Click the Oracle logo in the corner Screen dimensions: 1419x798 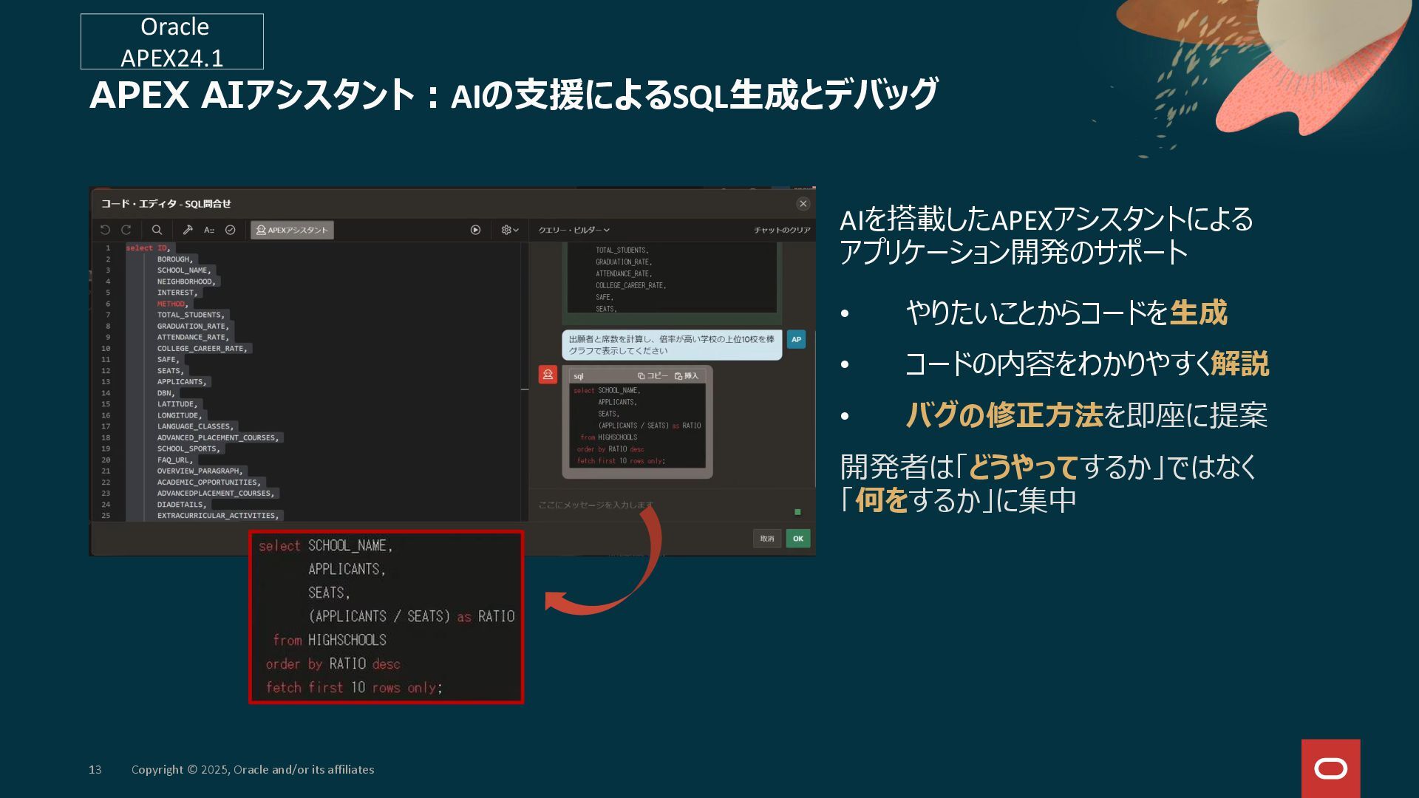point(1331,768)
